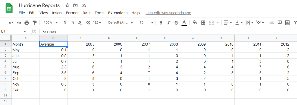Click the select-all corner box
Viewport: 297px width, 105px height.
6,38
